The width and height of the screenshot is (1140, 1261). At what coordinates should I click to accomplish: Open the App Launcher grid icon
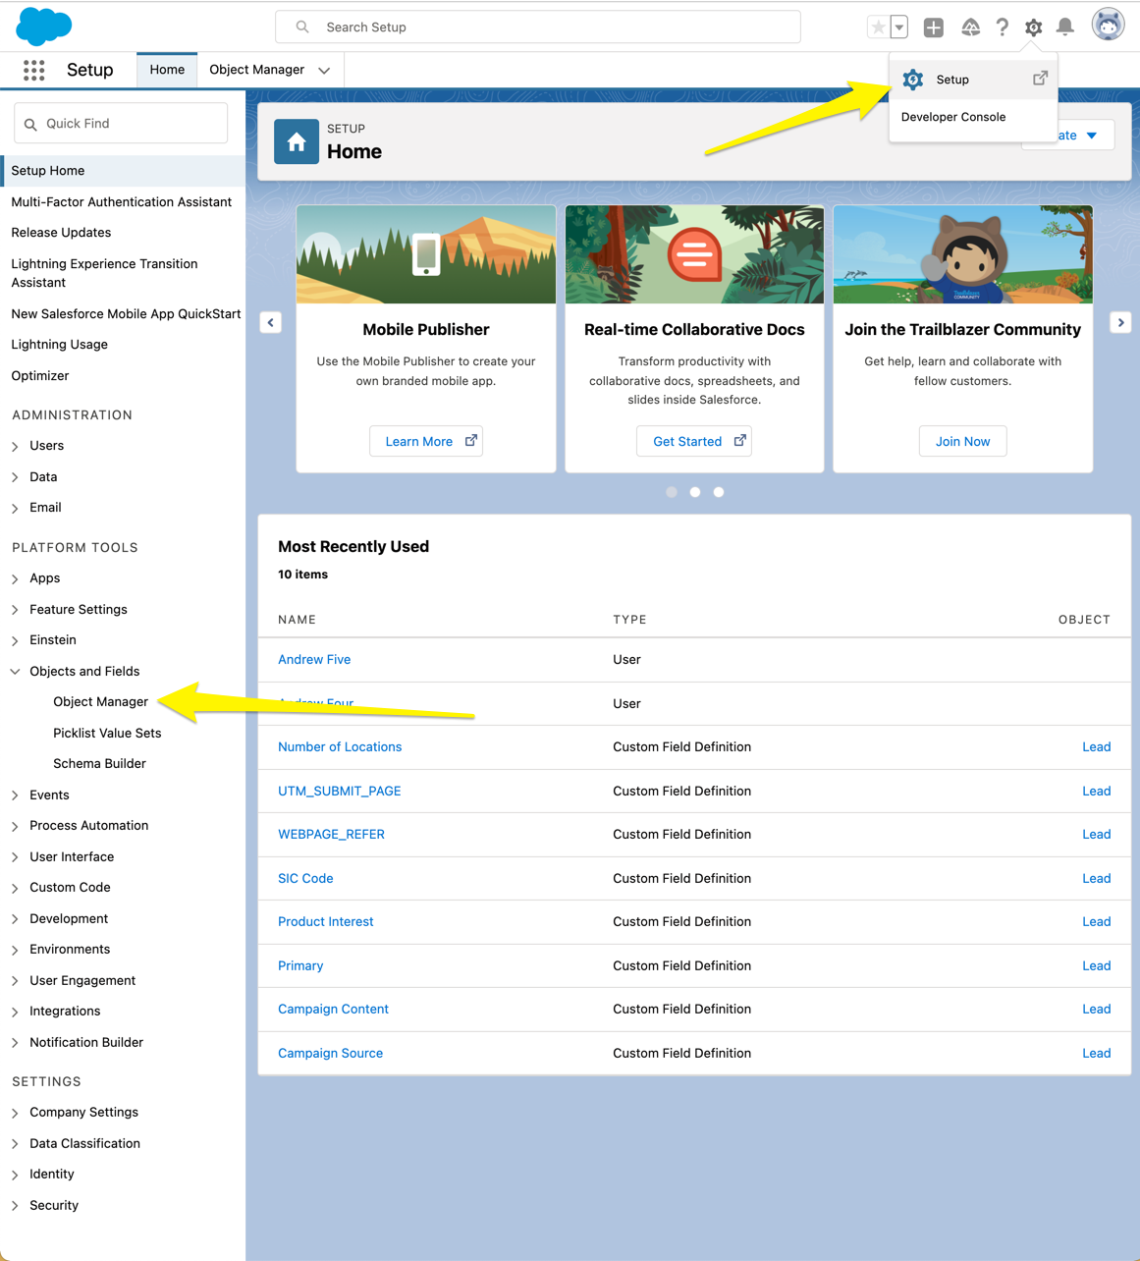[33, 70]
